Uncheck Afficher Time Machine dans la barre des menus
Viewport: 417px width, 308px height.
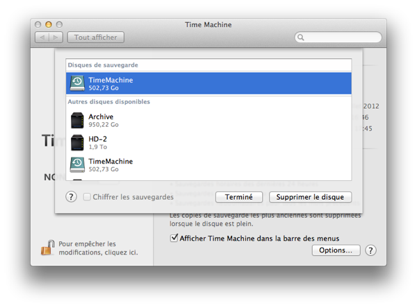(174, 237)
